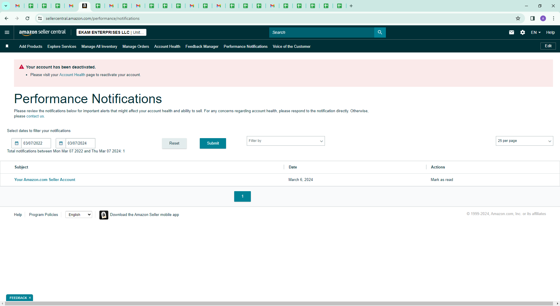Click the Date column header
Image resolution: width=560 pixels, height=306 pixels.
(293, 167)
